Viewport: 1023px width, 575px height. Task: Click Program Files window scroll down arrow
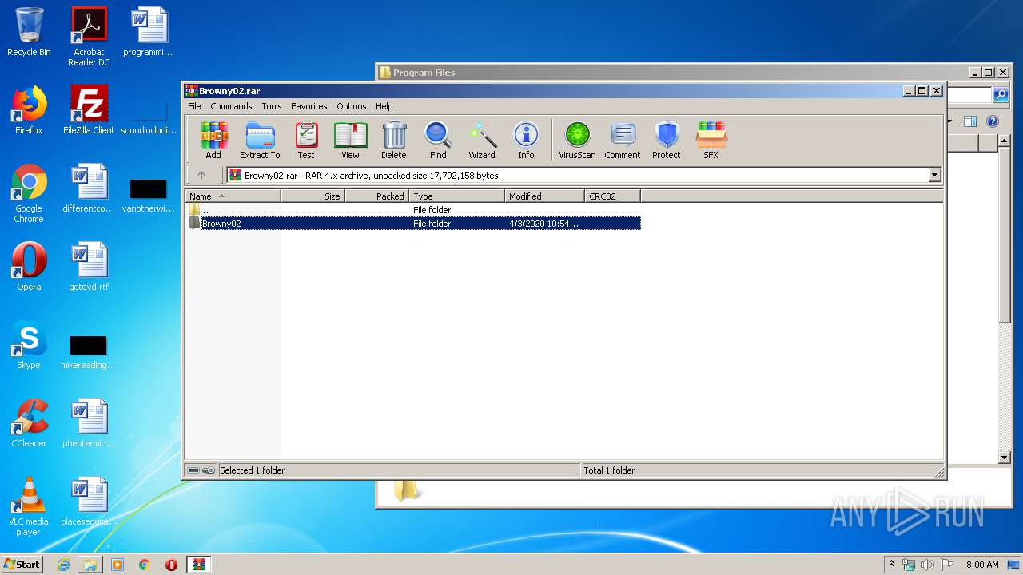point(1005,458)
